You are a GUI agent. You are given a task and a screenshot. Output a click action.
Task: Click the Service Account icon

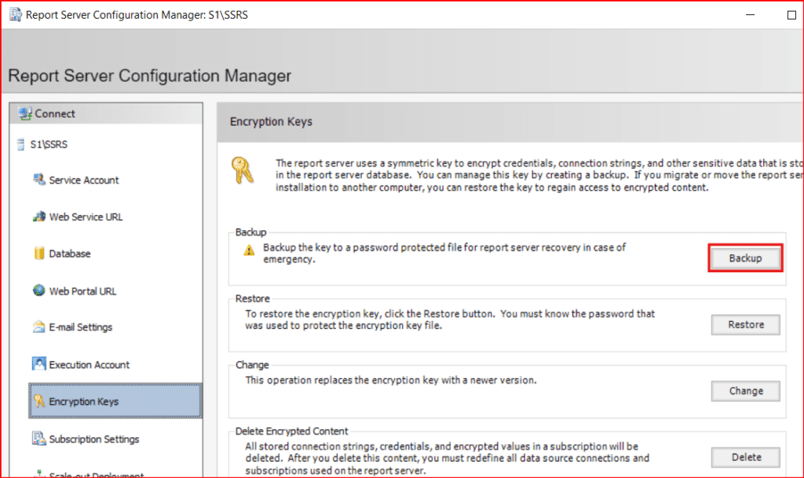pyautogui.click(x=39, y=180)
